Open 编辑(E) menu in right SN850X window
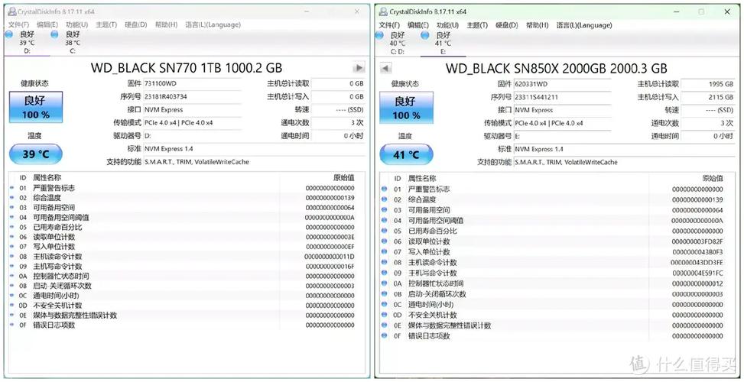744x382 pixels. point(418,25)
